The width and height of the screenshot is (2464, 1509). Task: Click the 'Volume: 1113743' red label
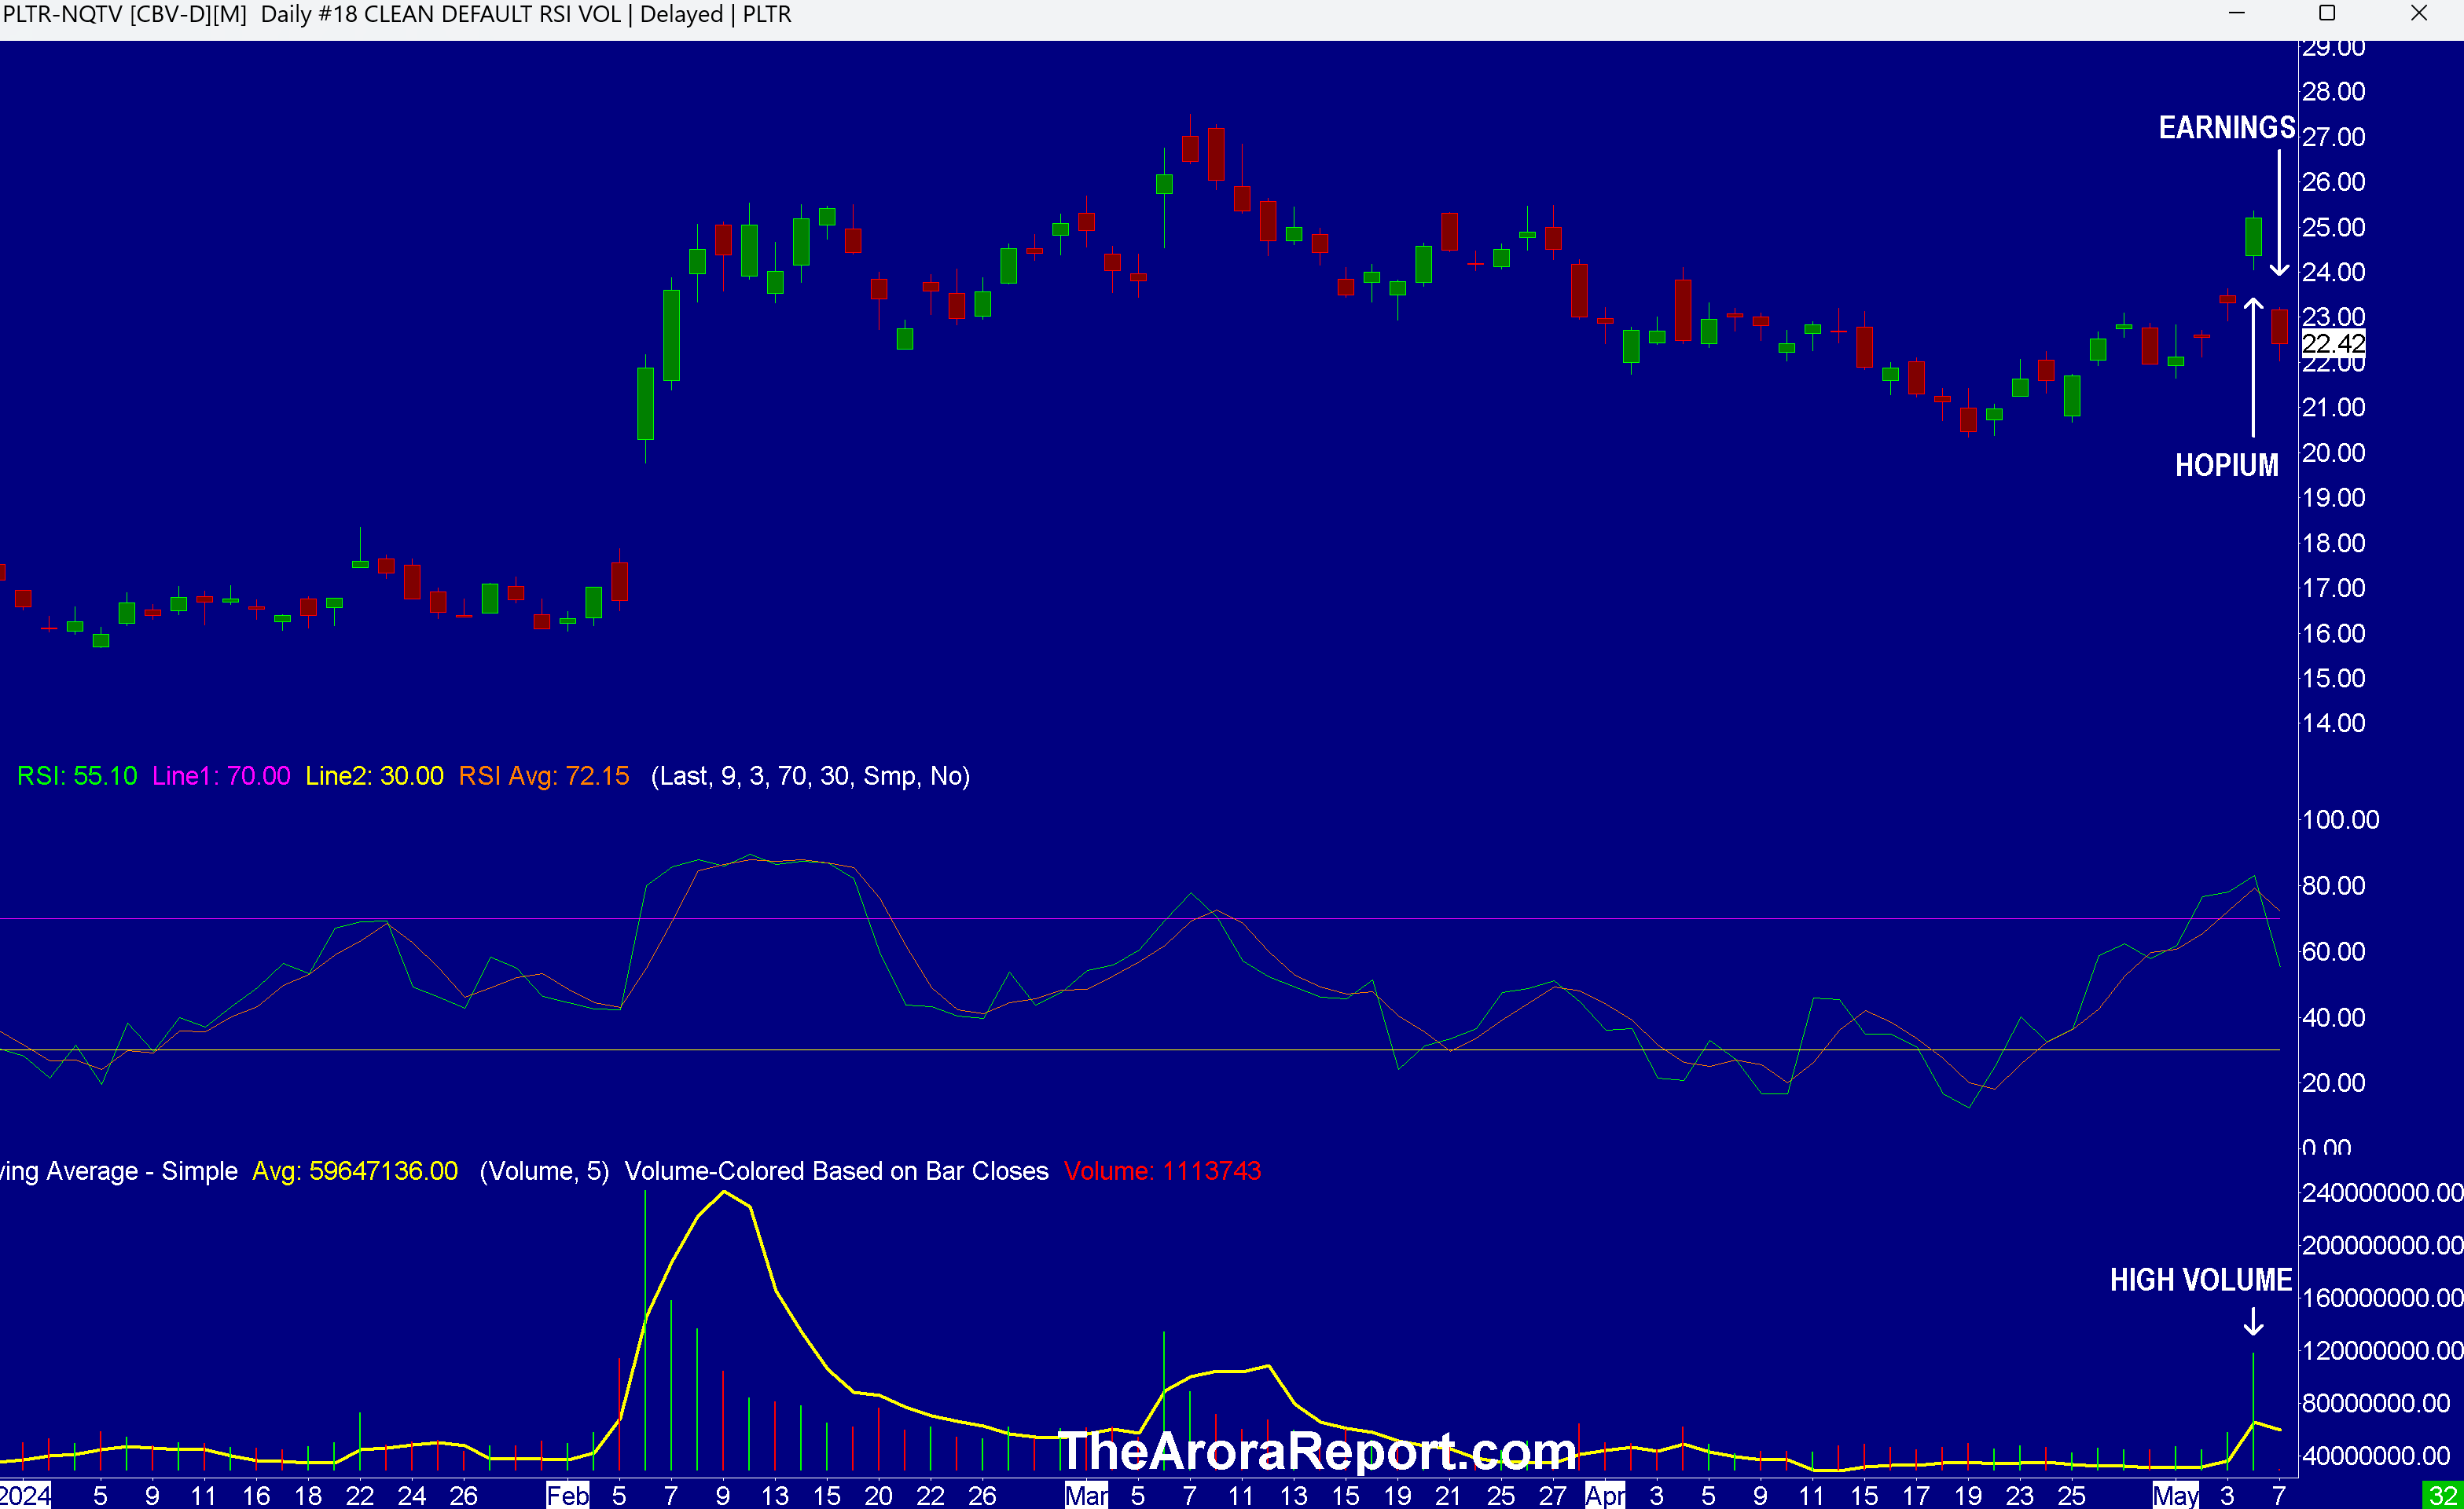(1162, 1171)
